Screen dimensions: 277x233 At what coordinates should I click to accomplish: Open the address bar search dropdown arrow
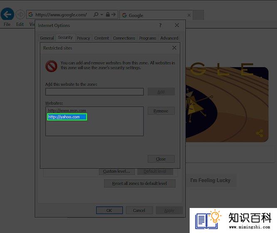pos(102,15)
